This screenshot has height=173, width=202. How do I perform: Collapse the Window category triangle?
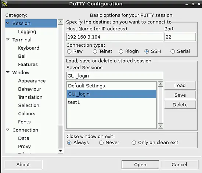point(8,72)
